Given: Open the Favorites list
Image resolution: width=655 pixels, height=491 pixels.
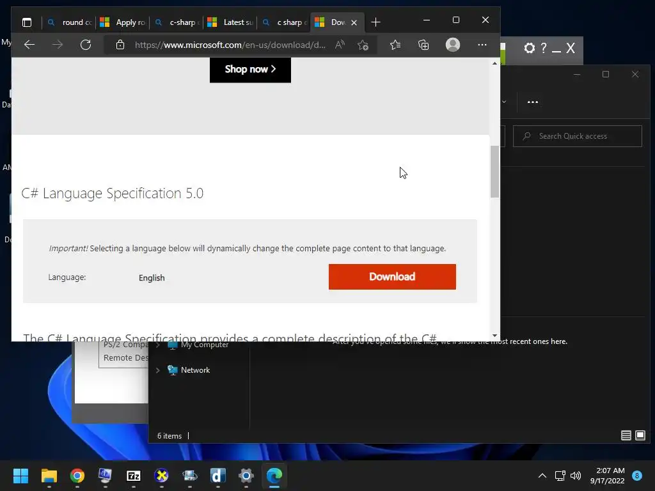Looking at the screenshot, I should coord(395,45).
